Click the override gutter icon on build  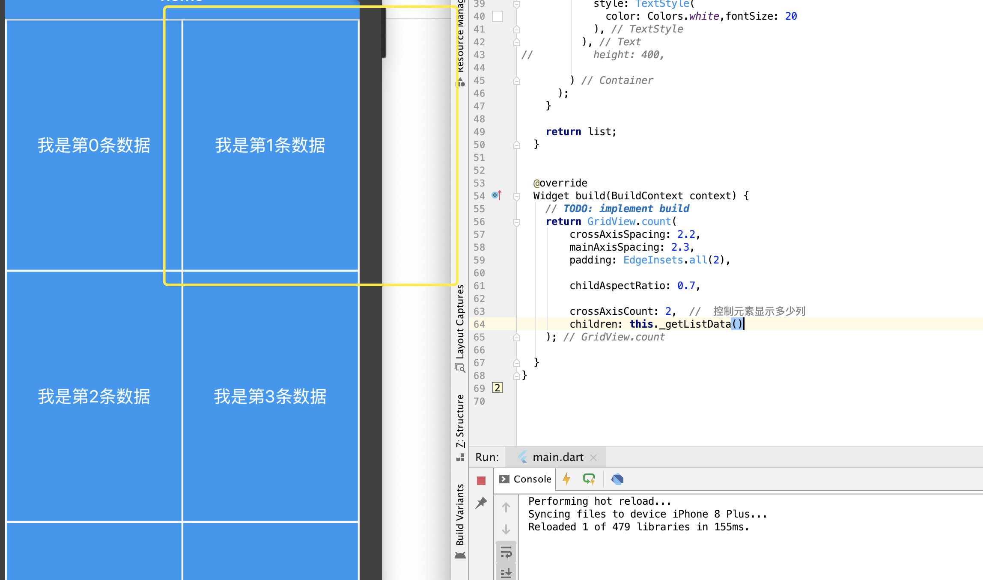497,195
